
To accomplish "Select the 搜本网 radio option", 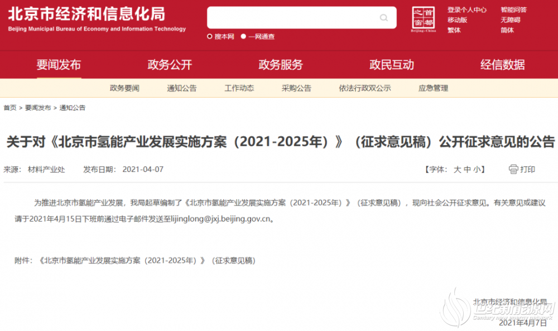I will (210, 36).
